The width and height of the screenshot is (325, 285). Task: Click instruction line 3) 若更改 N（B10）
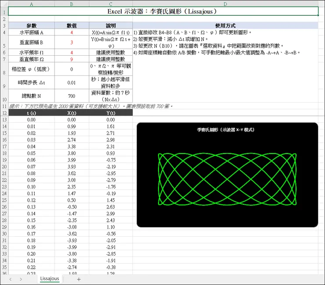(208, 46)
